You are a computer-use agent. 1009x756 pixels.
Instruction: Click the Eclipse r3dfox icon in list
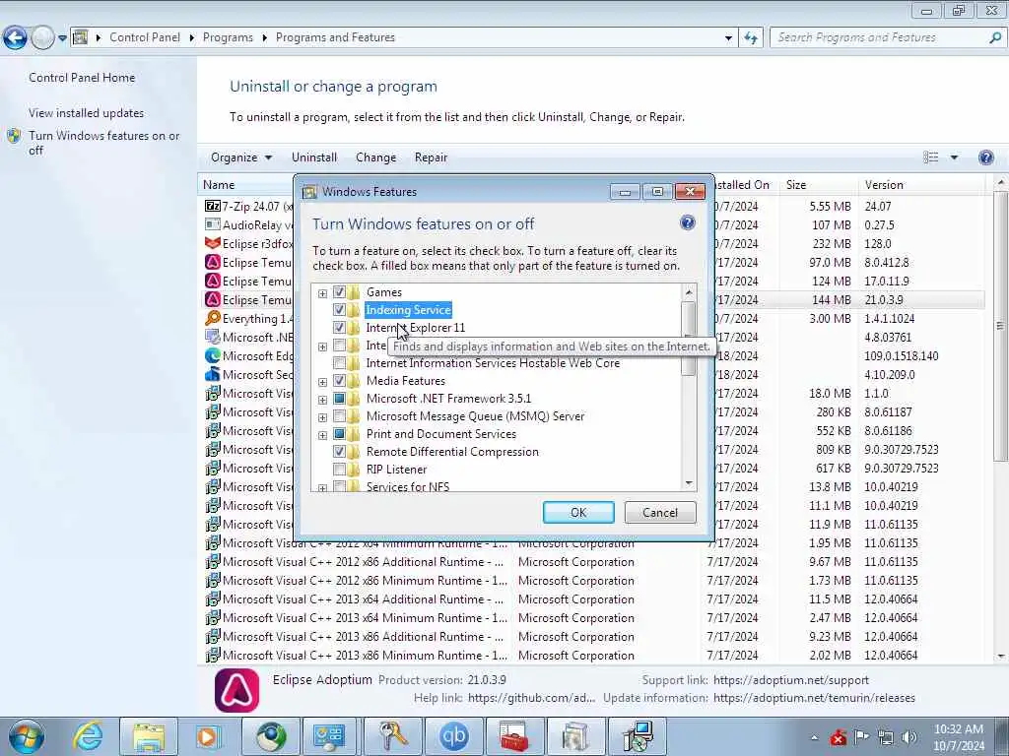click(x=213, y=244)
